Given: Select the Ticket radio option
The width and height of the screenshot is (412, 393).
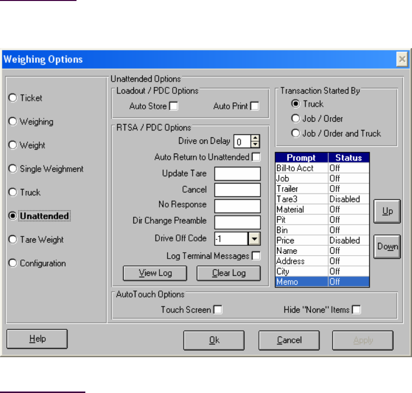Looking at the screenshot, I should (13, 98).
